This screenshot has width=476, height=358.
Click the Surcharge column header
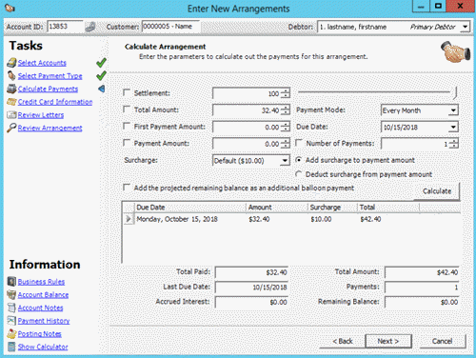coord(333,208)
